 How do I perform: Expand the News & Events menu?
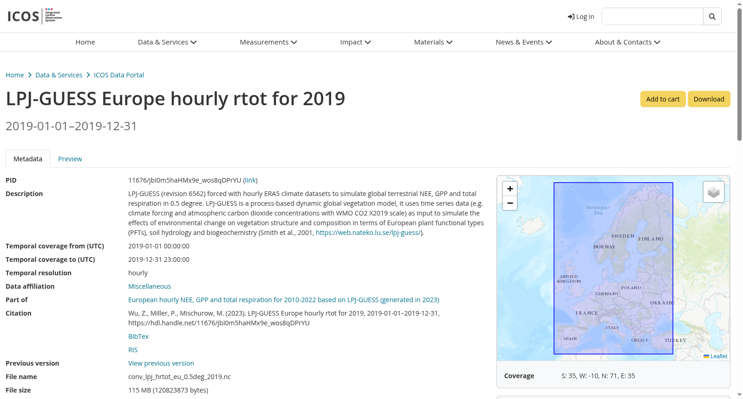click(x=524, y=42)
